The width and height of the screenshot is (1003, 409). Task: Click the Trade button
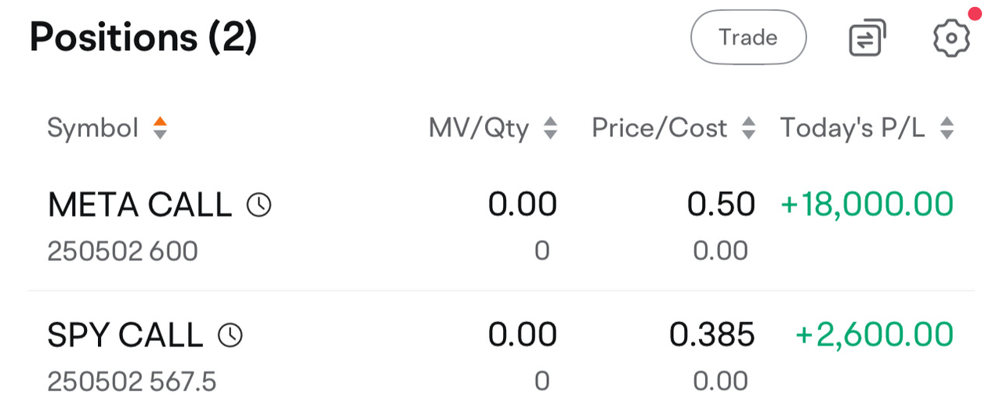tap(748, 37)
